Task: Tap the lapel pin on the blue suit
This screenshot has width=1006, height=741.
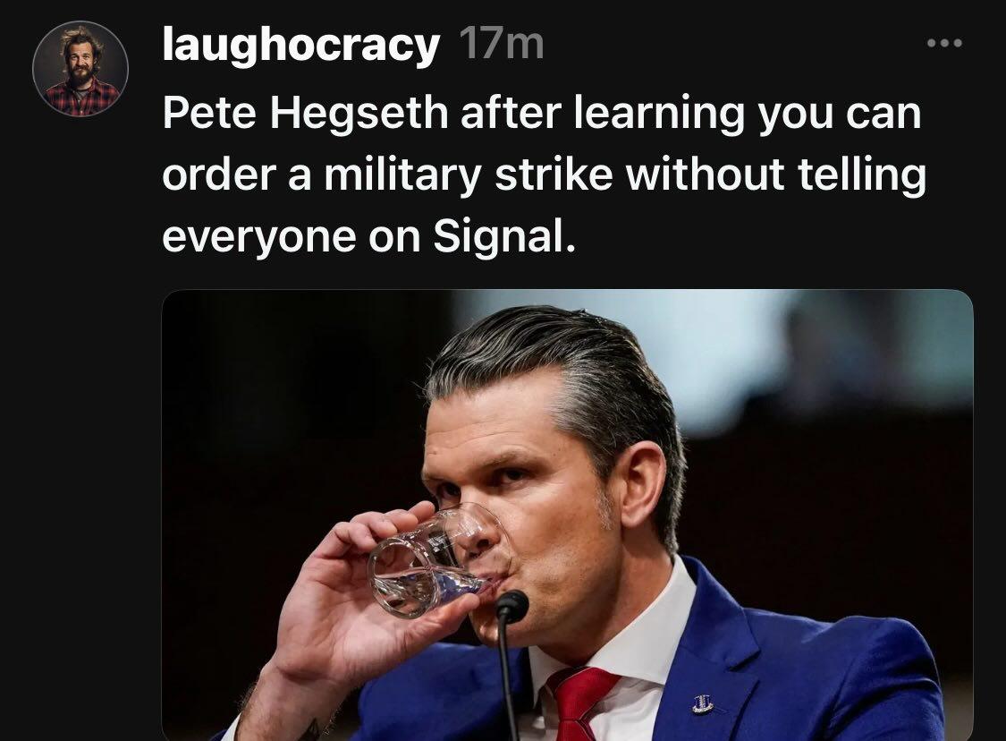Action: click(703, 704)
